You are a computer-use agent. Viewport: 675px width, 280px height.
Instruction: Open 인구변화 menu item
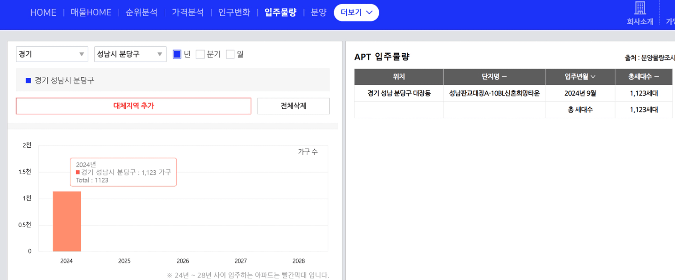[x=234, y=12]
